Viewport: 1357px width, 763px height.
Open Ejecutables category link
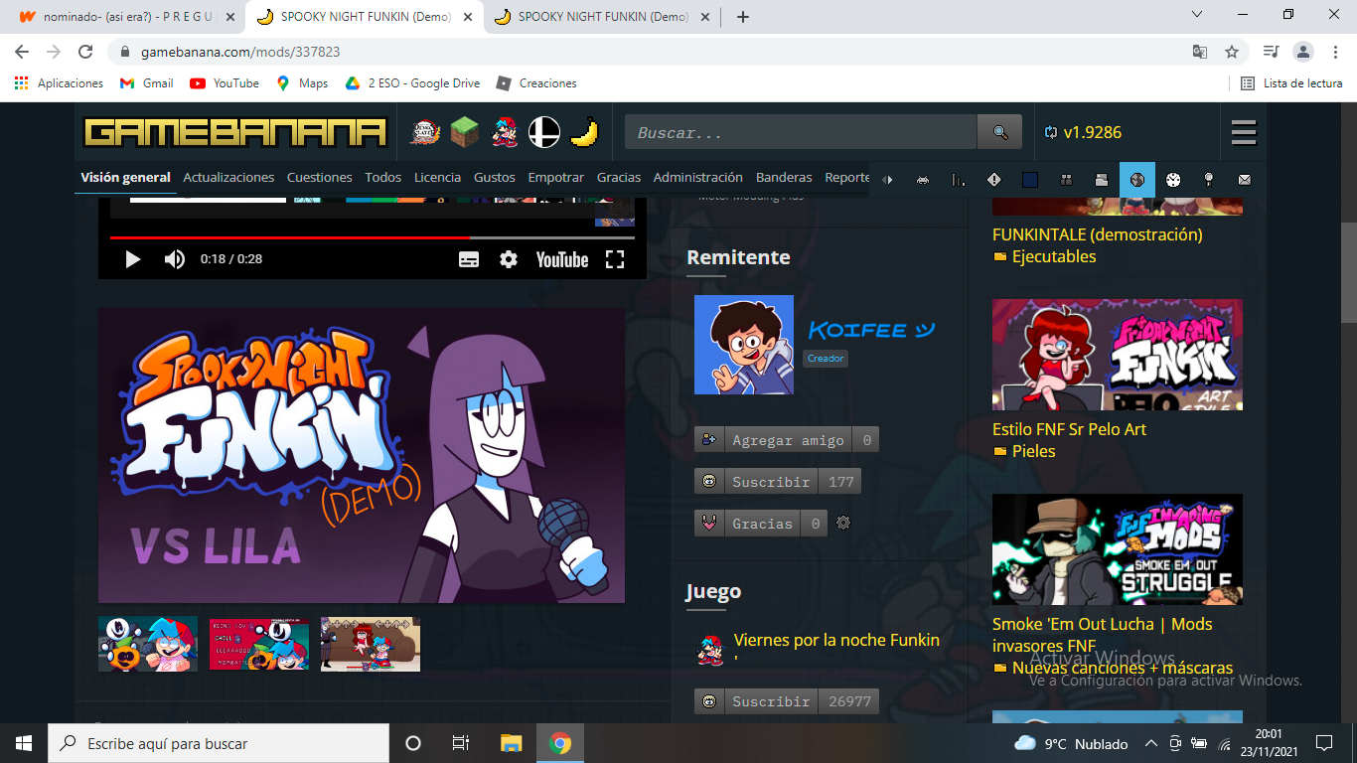(x=1054, y=256)
